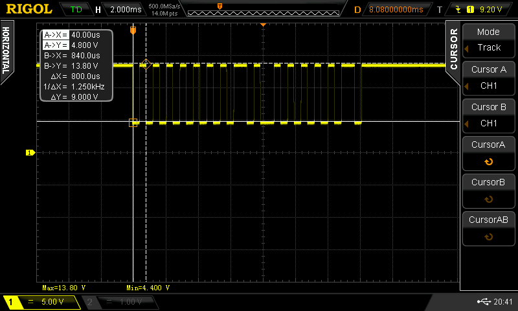This screenshot has width=518, height=311.
Task: Activate the CursorA knob adjust button
Action: pyautogui.click(x=489, y=154)
